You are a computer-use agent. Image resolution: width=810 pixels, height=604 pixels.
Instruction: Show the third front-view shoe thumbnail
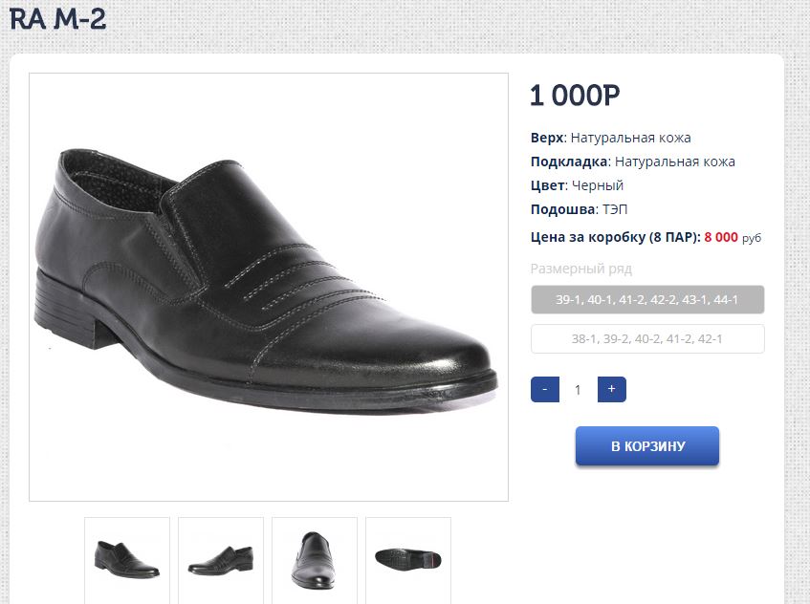[315, 557]
